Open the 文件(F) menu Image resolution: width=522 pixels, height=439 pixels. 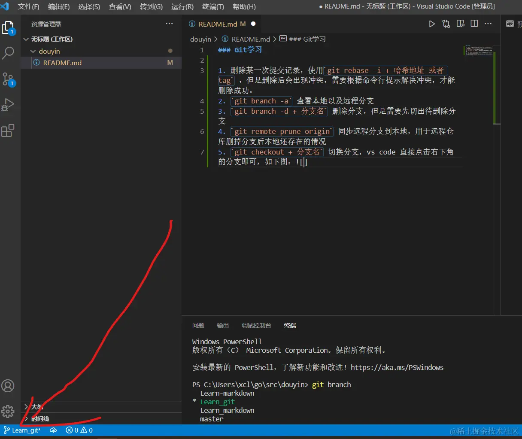pos(28,6)
